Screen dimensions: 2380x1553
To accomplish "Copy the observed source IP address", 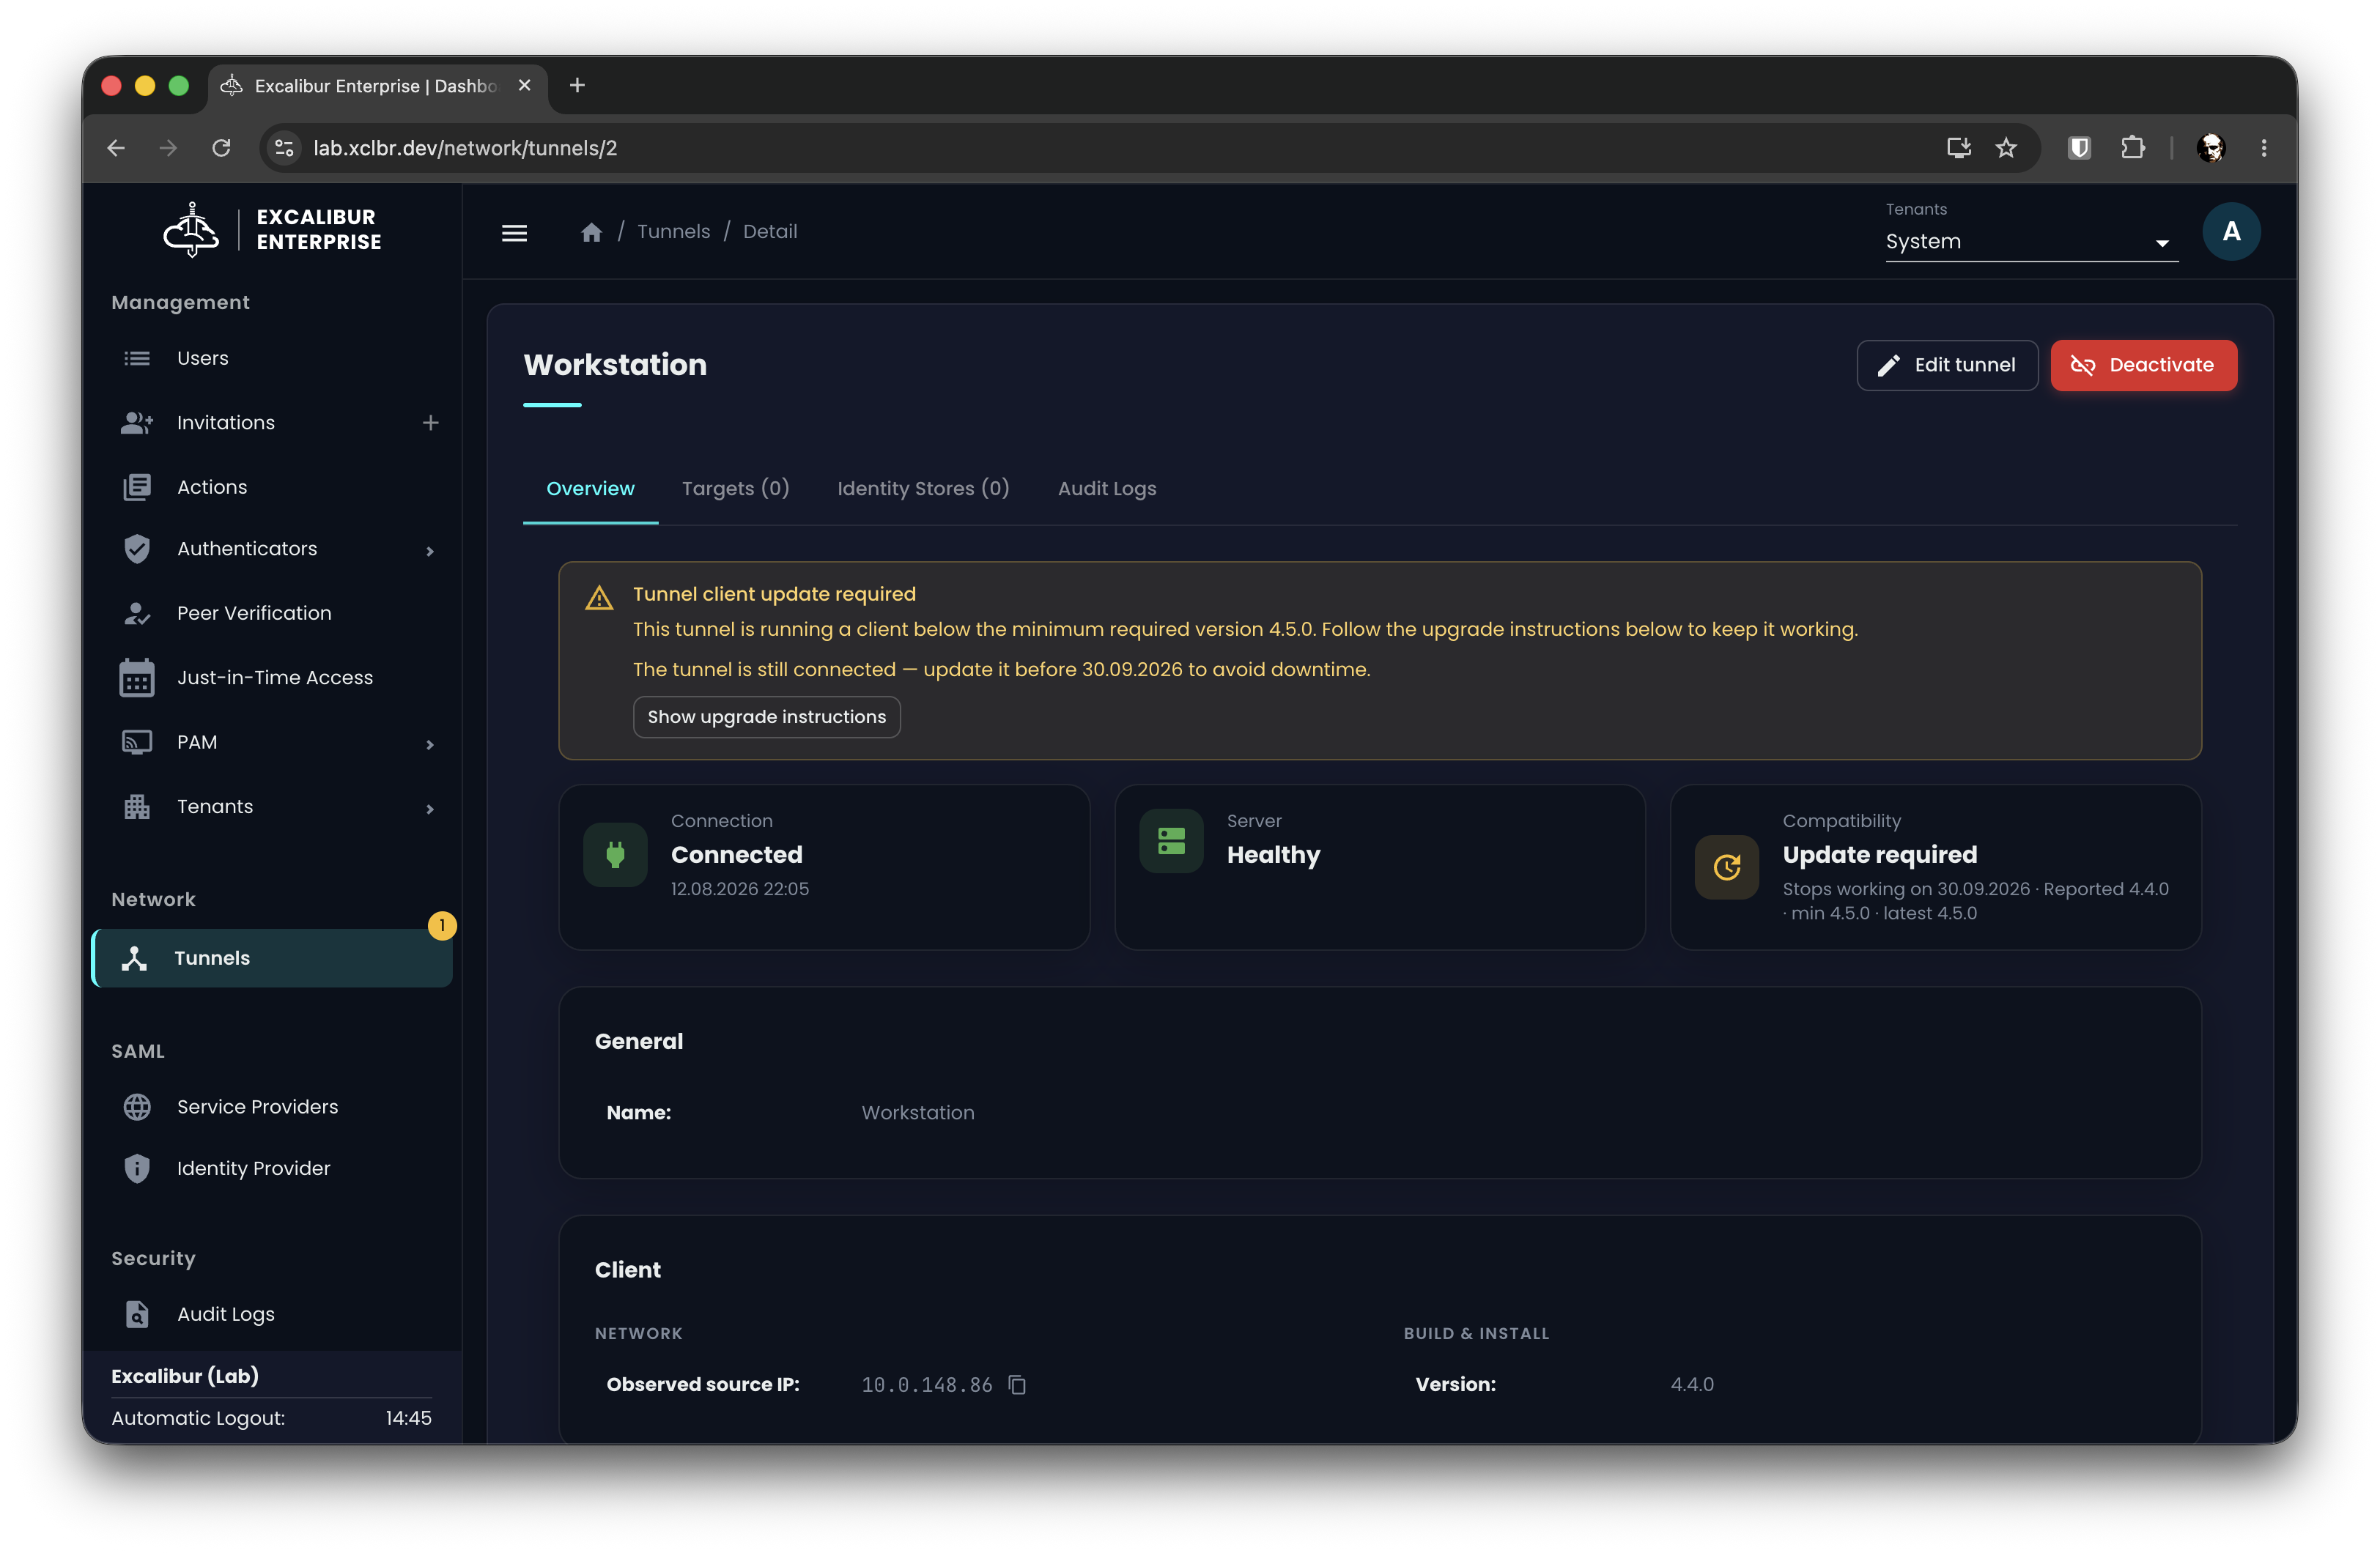I will coord(1017,1384).
